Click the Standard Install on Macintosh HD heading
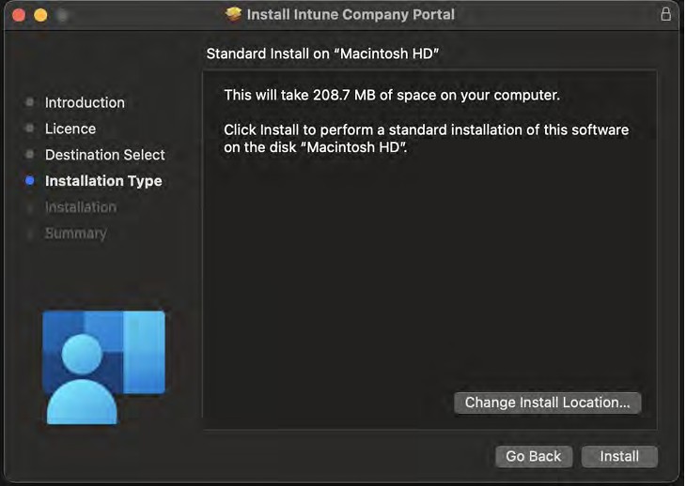The width and height of the screenshot is (686, 486). [x=323, y=54]
